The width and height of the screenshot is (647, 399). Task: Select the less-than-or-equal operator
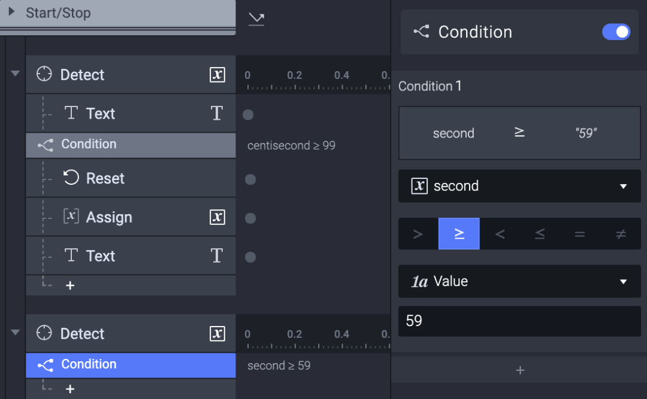540,234
